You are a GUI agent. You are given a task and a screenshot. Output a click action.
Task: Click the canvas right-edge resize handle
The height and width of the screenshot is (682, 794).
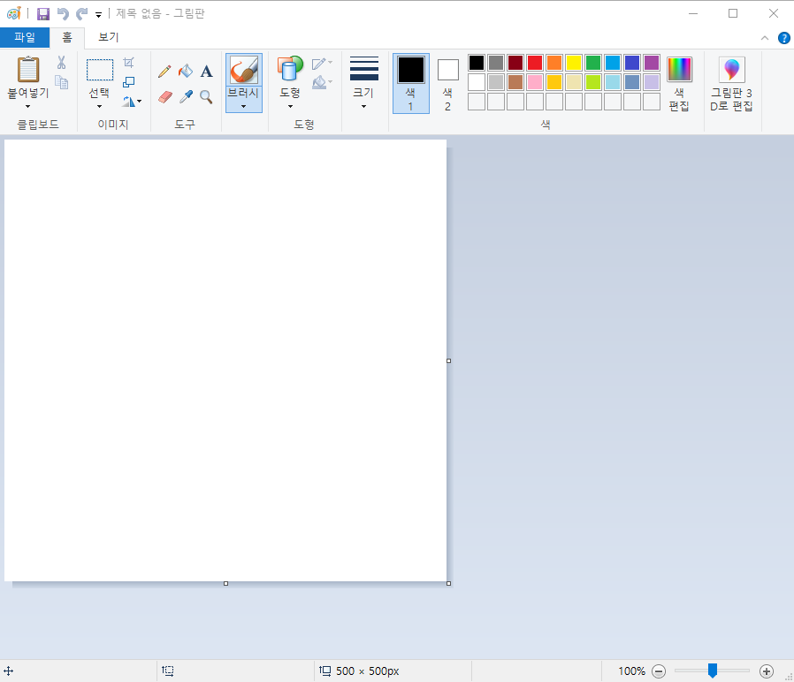448,360
